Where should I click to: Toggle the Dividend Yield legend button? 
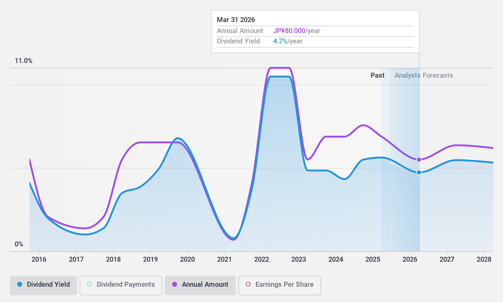(x=43, y=285)
